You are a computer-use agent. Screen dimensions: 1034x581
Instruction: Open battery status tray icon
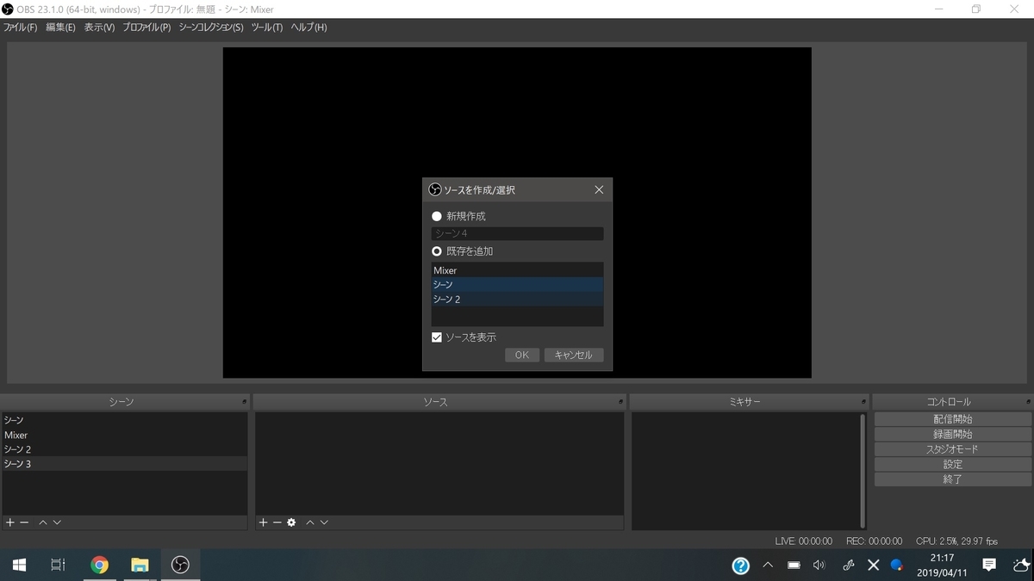794,566
